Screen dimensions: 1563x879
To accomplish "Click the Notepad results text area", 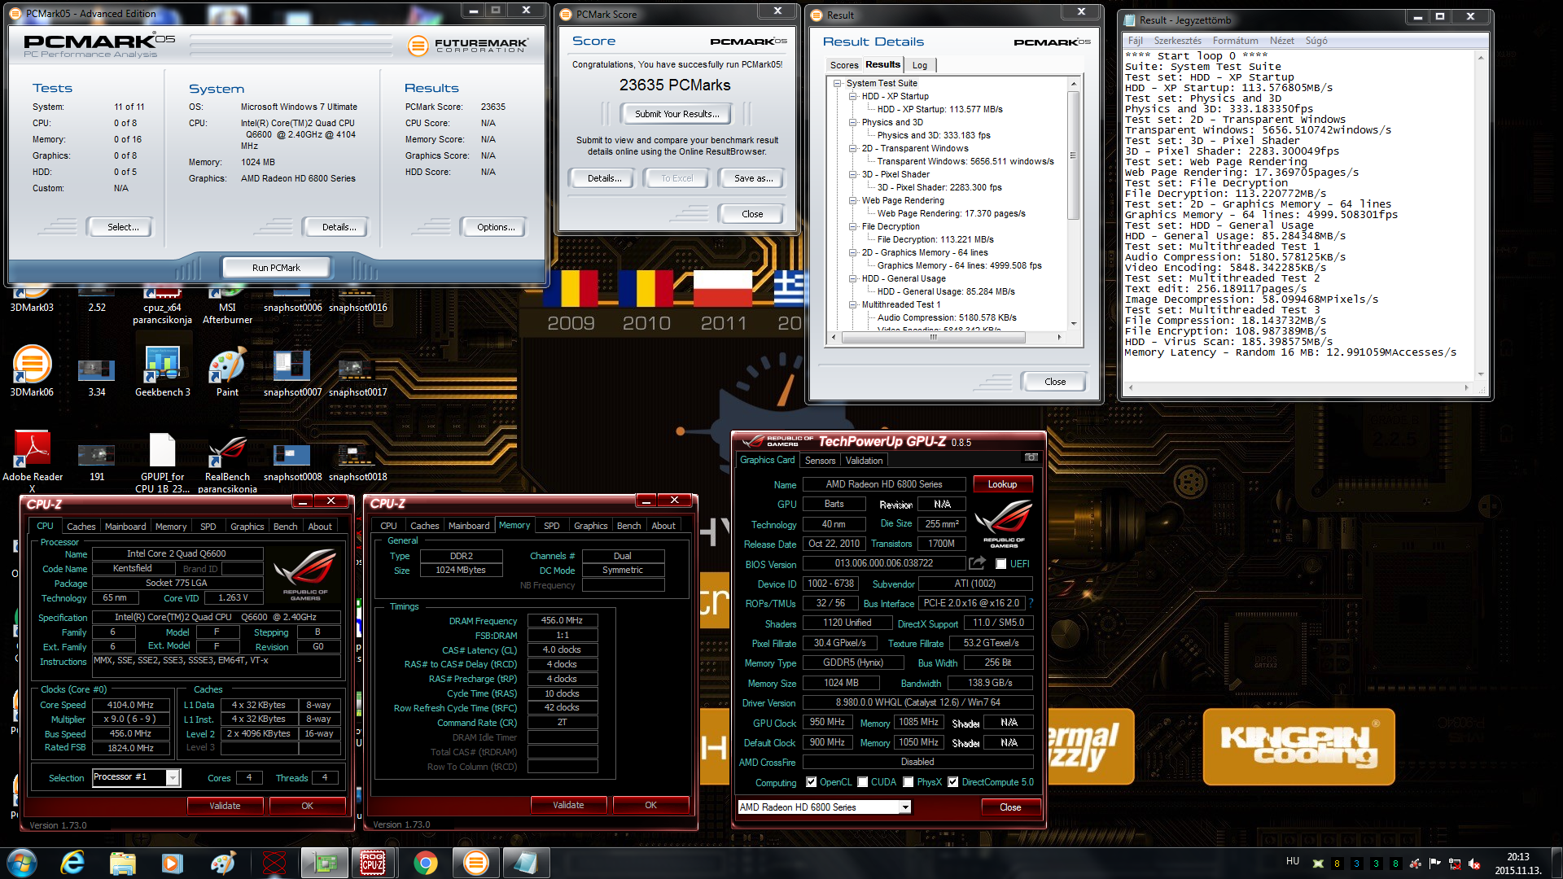I will pyautogui.click(x=1298, y=216).
